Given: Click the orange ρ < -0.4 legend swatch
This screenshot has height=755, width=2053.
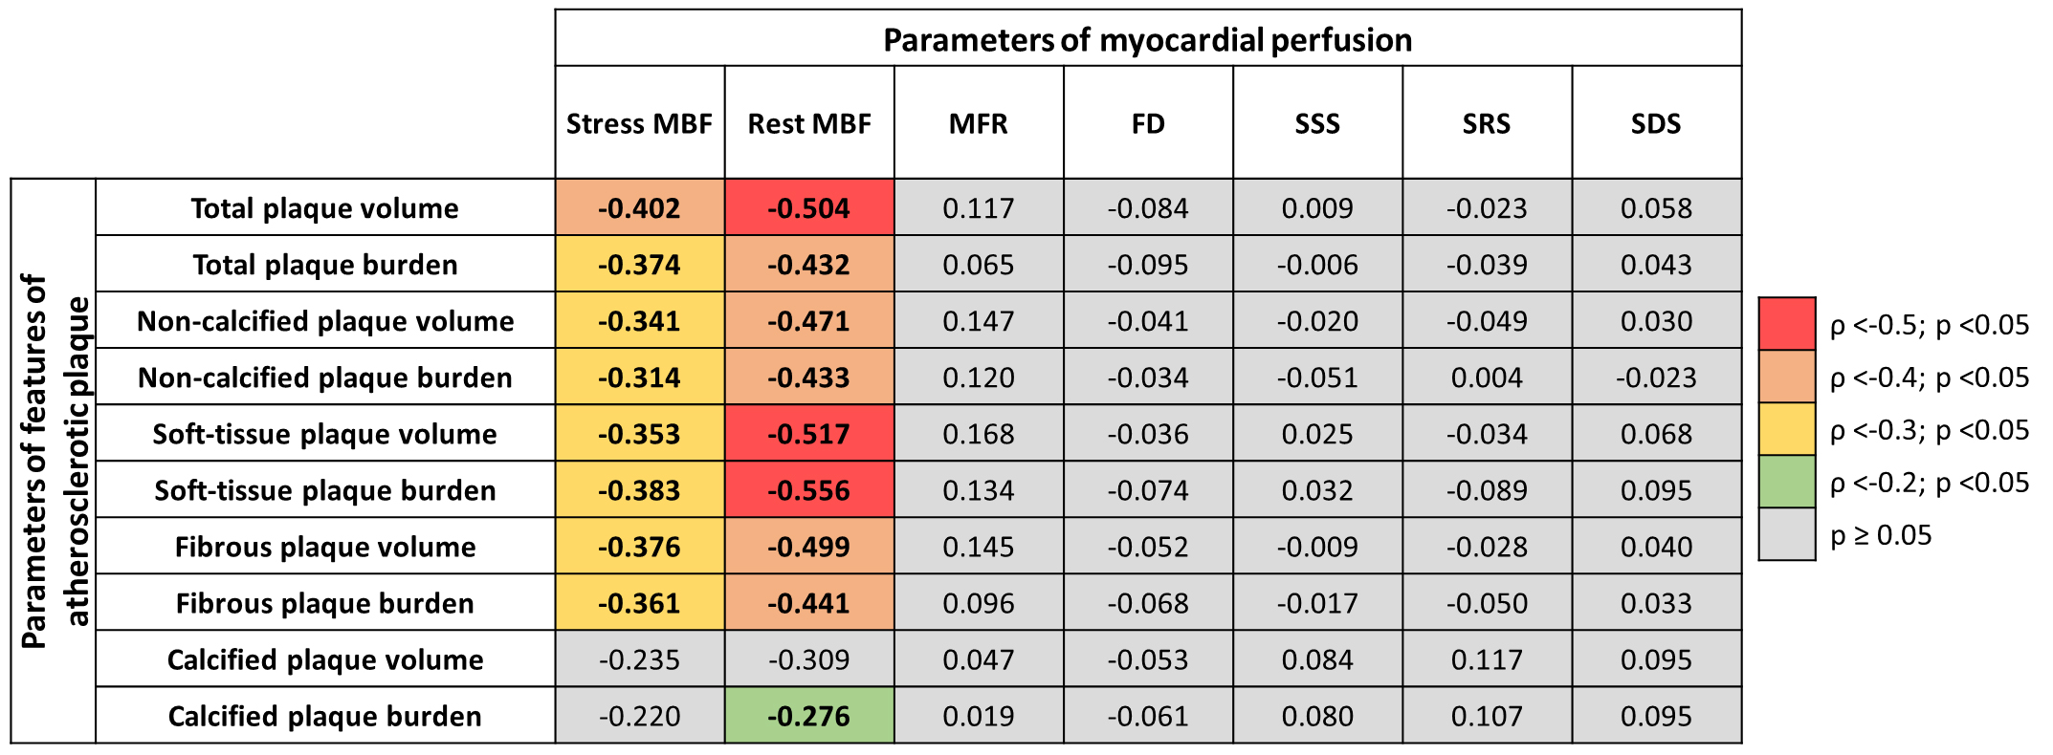Looking at the screenshot, I should pos(1786,377).
